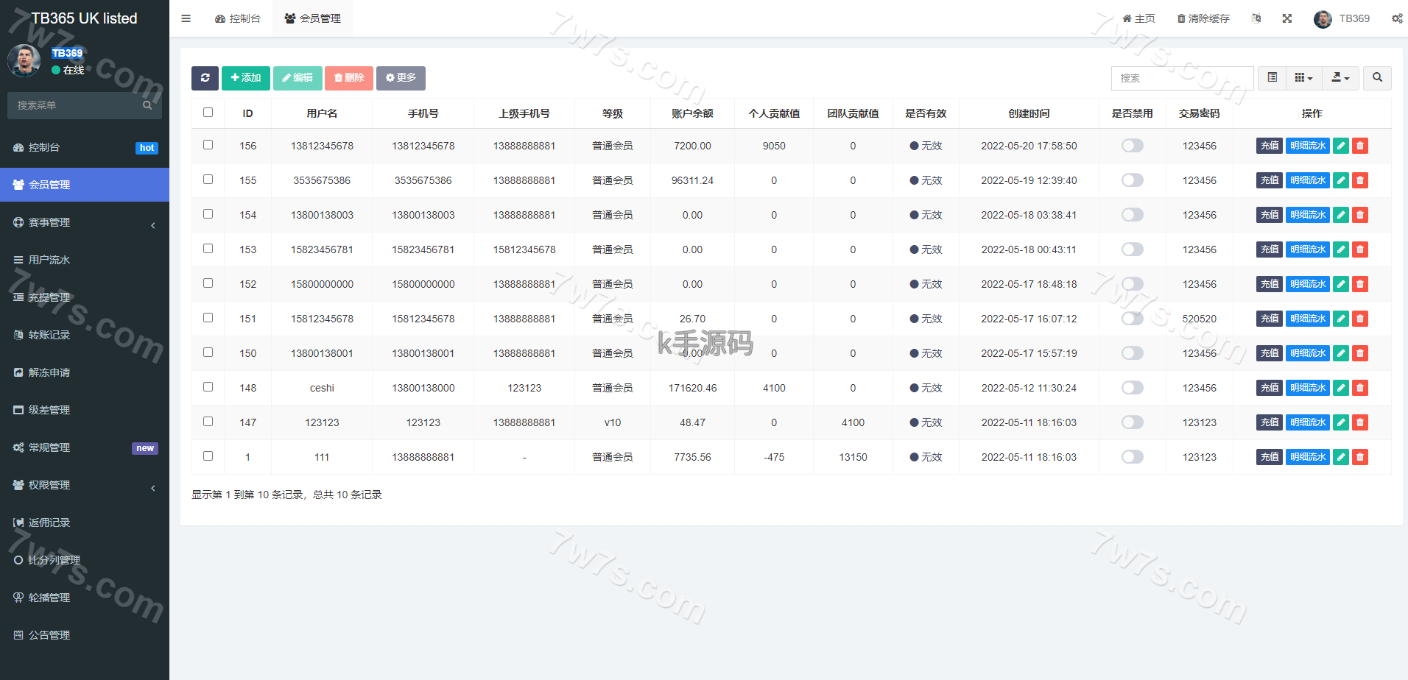Toggle the disable switch for row 154
1408x680 pixels.
pos(1132,215)
